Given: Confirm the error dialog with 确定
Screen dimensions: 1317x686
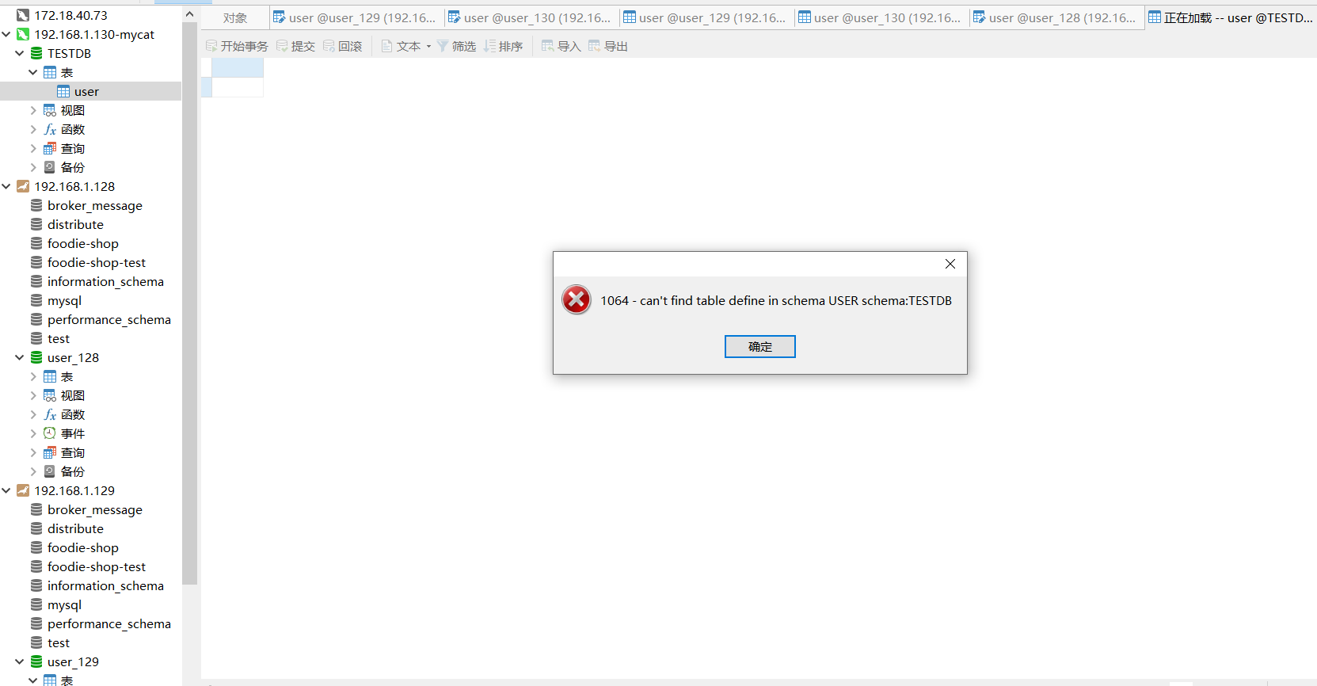Looking at the screenshot, I should [760, 346].
